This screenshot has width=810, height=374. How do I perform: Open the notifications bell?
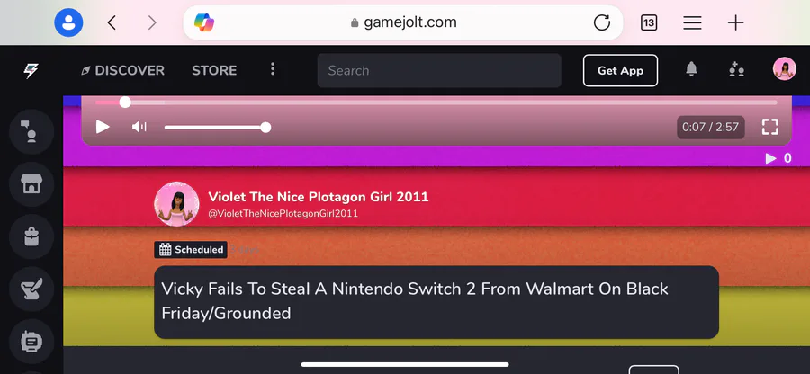[691, 69]
